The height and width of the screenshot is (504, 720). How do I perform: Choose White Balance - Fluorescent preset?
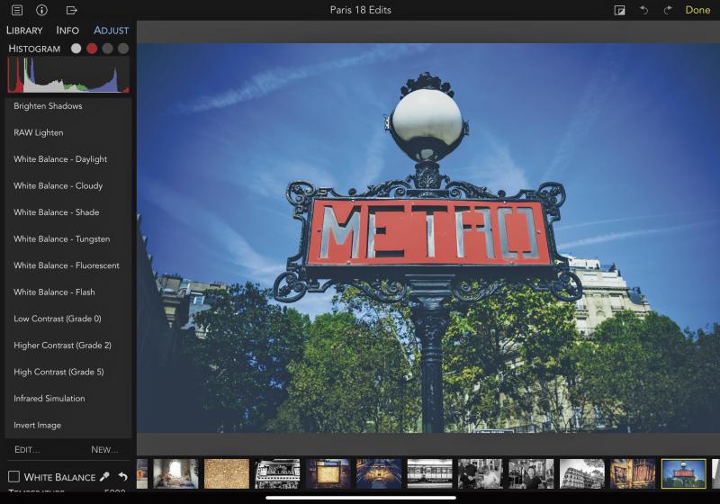click(x=68, y=265)
